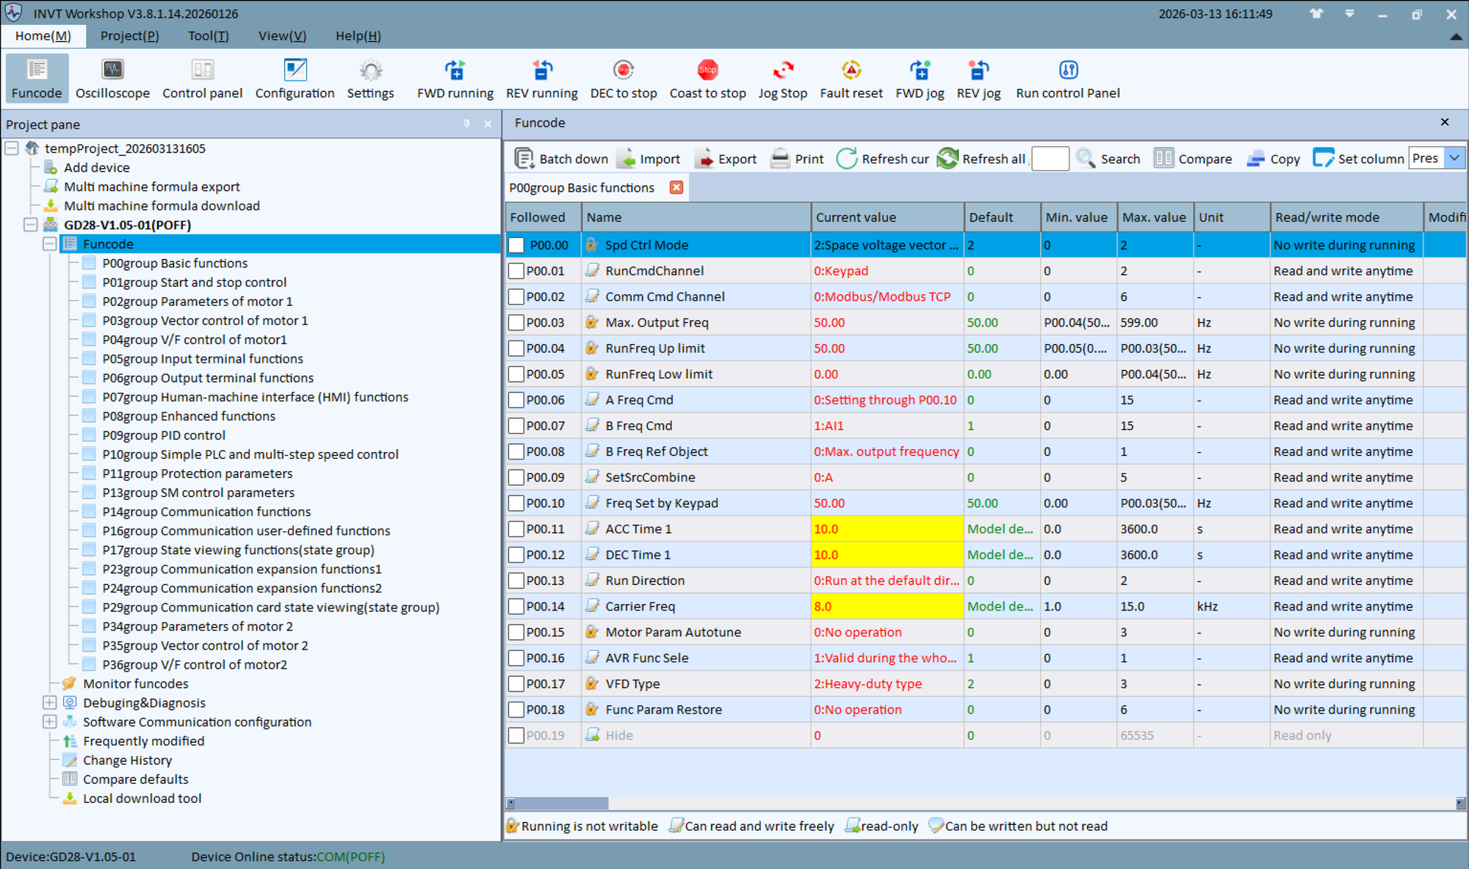Select P09group PID control item
This screenshot has width=1469, height=869.
pyautogui.click(x=163, y=435)
